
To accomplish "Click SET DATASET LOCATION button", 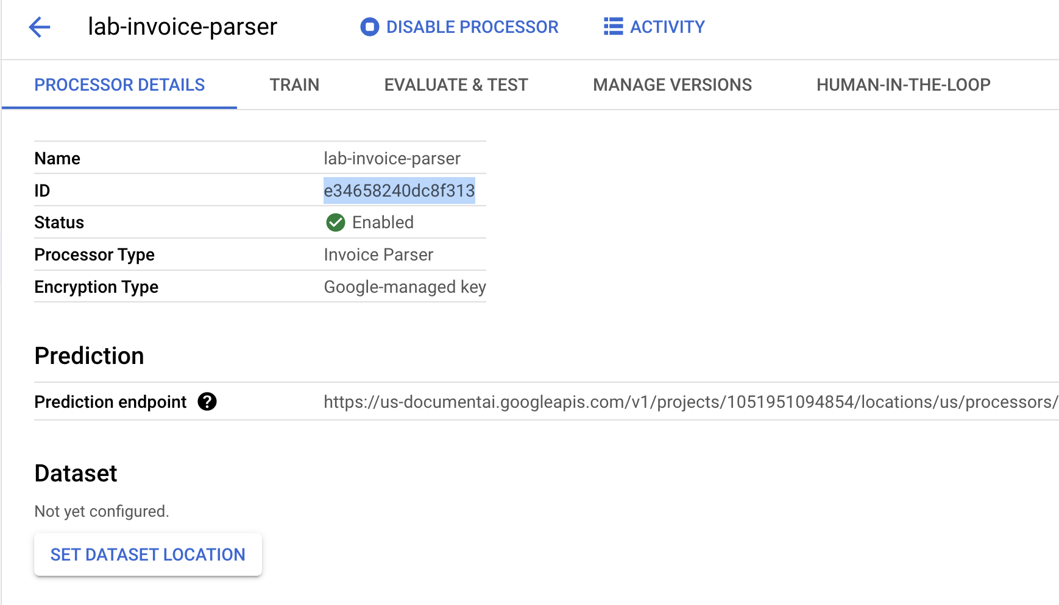I will click(147, 554).
